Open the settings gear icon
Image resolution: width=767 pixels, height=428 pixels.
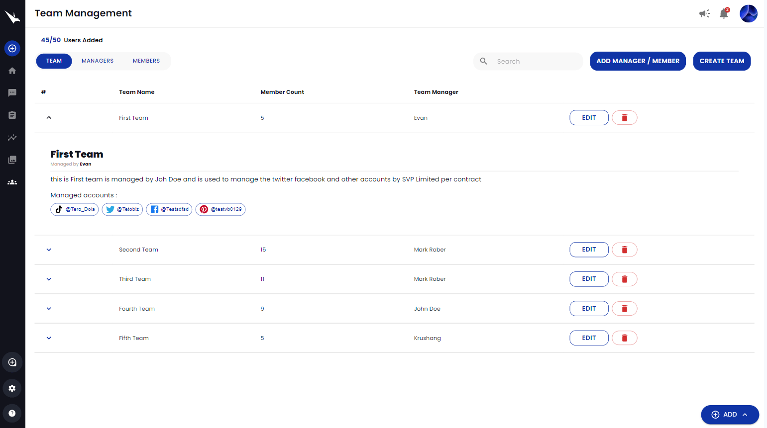point(12,388)
